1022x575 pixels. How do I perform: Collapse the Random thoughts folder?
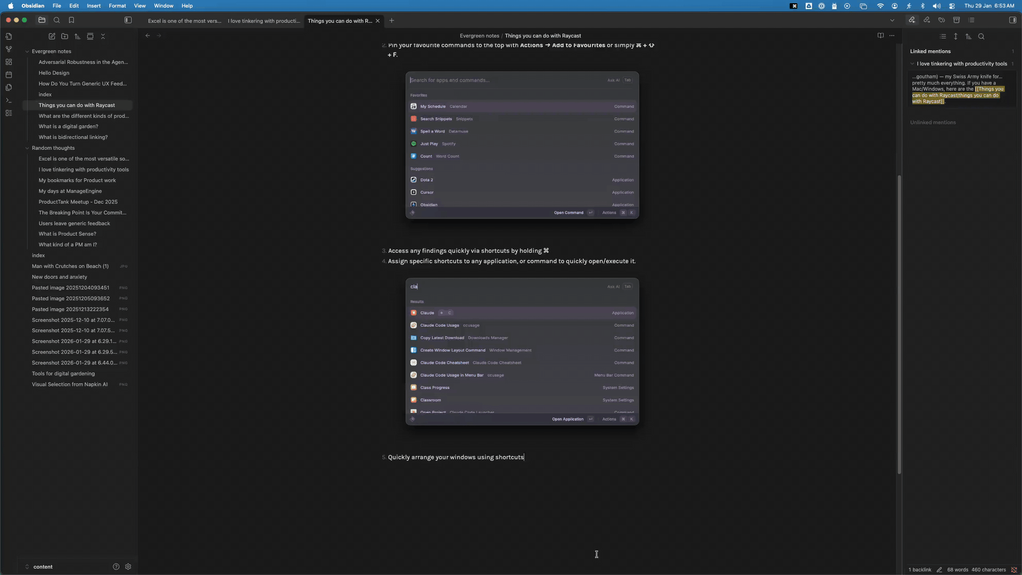pos(27,148)
